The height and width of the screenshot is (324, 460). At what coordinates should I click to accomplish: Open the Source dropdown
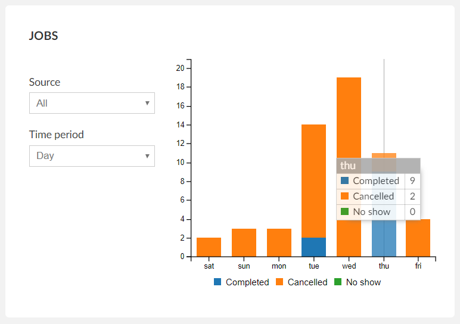point(92,103)
